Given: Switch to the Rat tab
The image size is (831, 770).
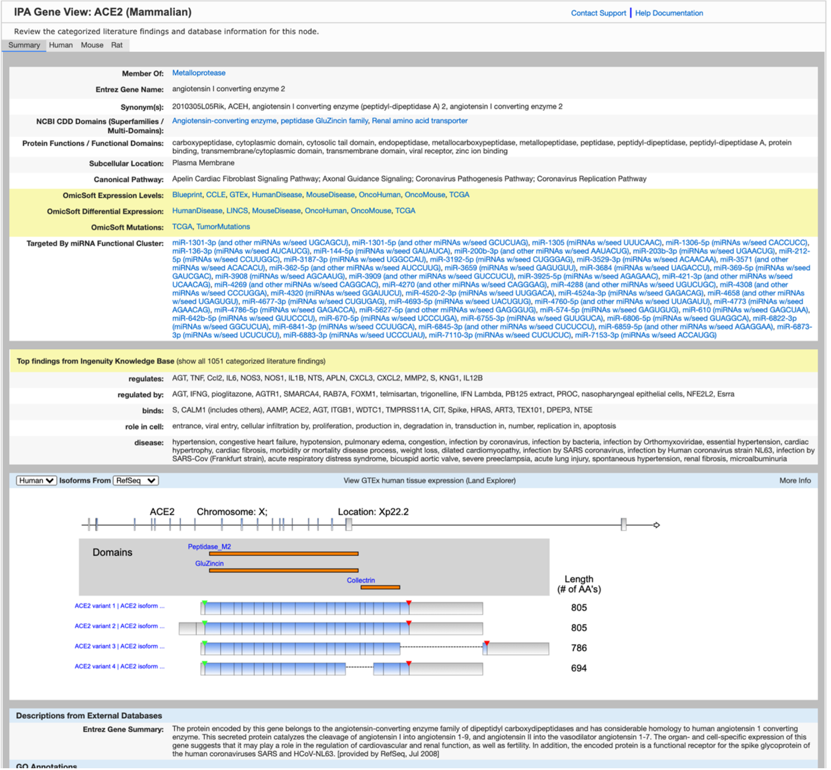Looking at the screenshot, I should [x=117, y=45].
